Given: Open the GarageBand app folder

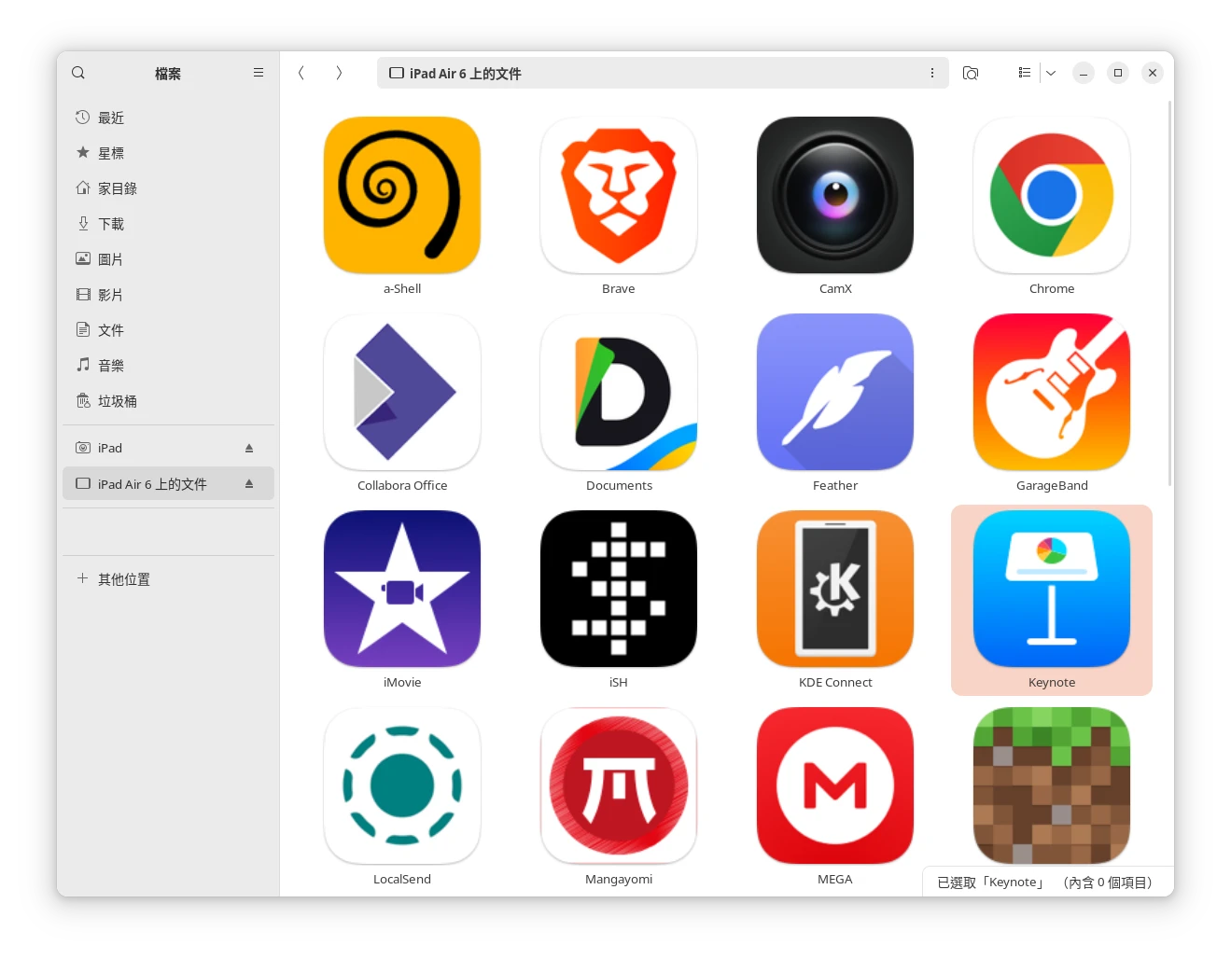Looking at the screenshot, I should click(x=1052, y=392).
